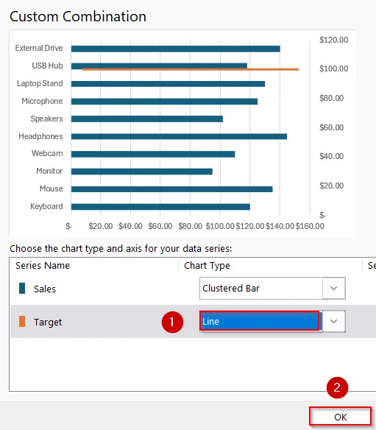Click the $100.00 secondary axis value

click(x=333, y=68)
